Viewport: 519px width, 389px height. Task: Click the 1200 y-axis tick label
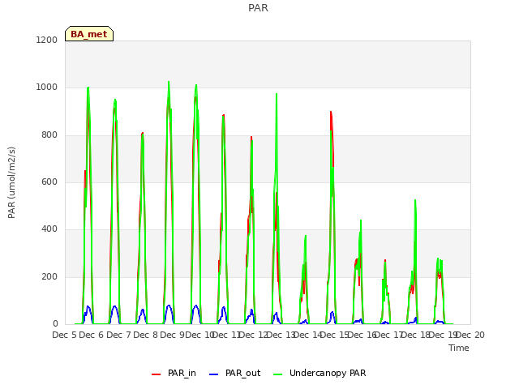click(47, 40)
